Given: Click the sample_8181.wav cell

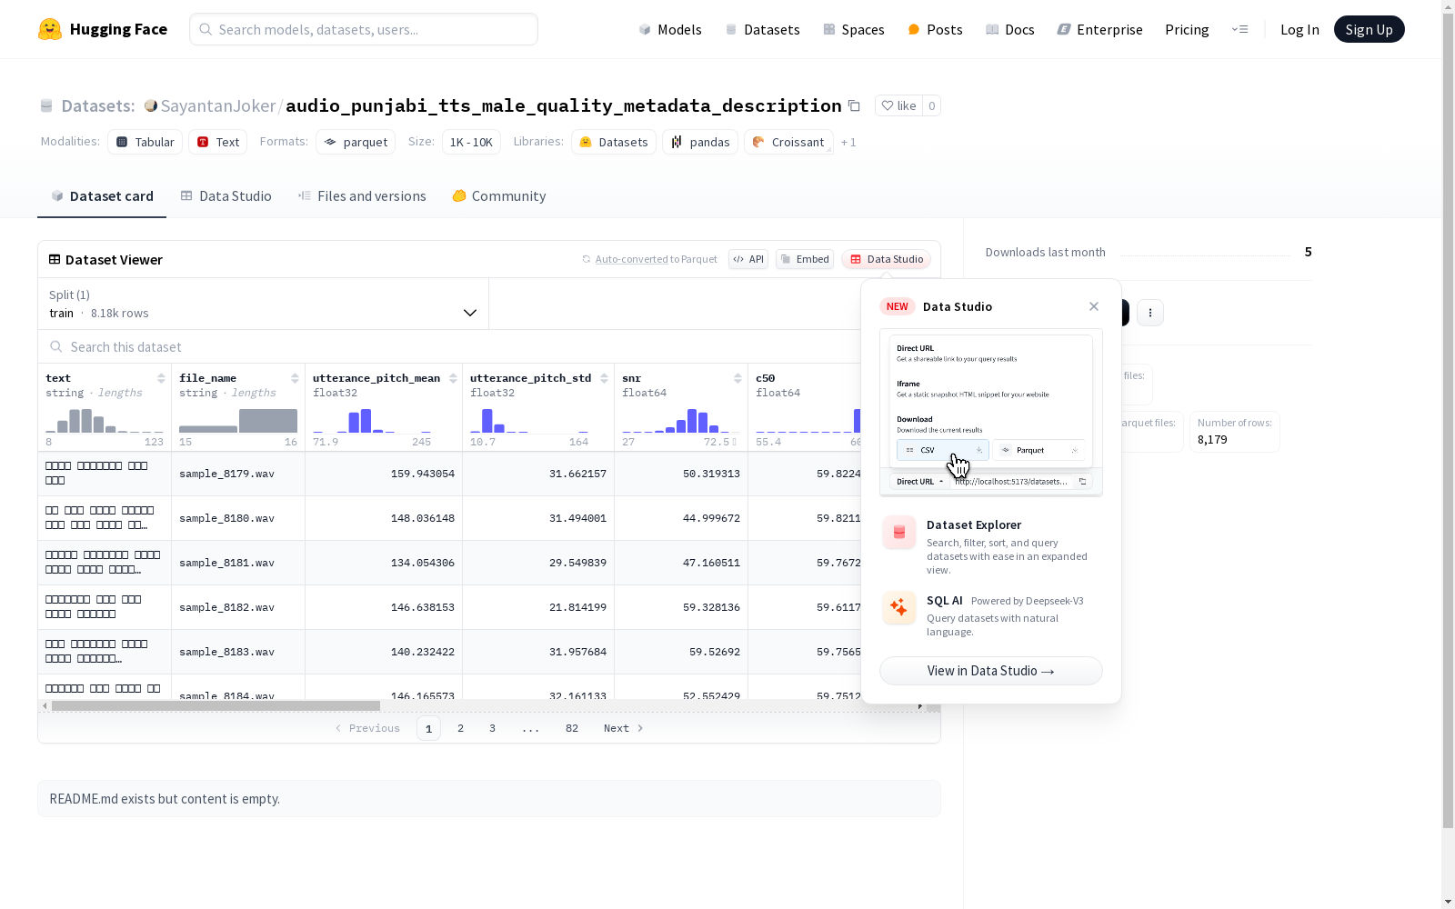Looking at the screenshot, I should point(238,563).
